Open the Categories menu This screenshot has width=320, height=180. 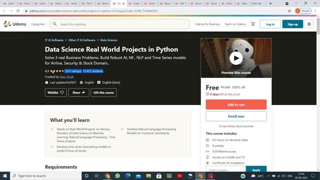tap(38, 24)
